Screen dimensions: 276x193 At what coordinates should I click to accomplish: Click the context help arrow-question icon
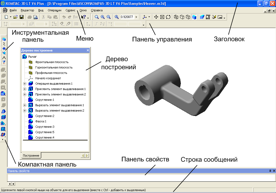click(x=84, y=17)
